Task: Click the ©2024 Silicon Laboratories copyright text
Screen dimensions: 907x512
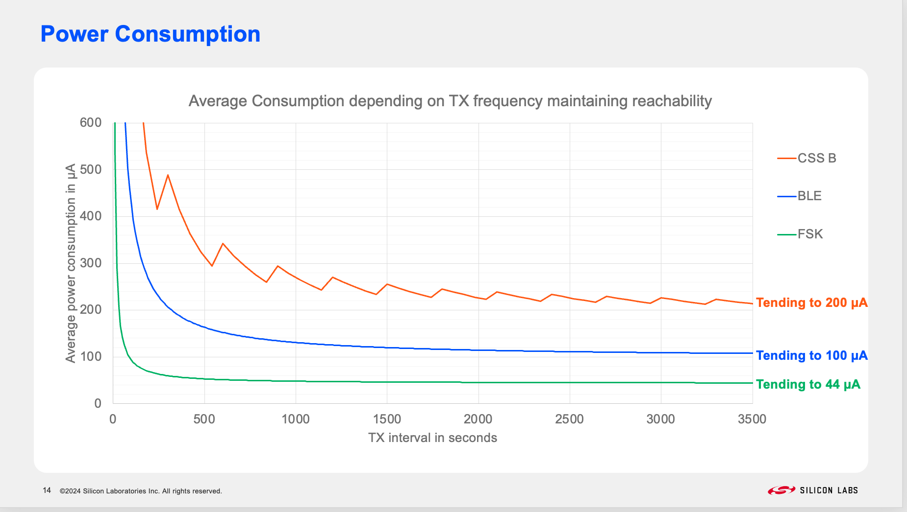Action: [141, 491]
